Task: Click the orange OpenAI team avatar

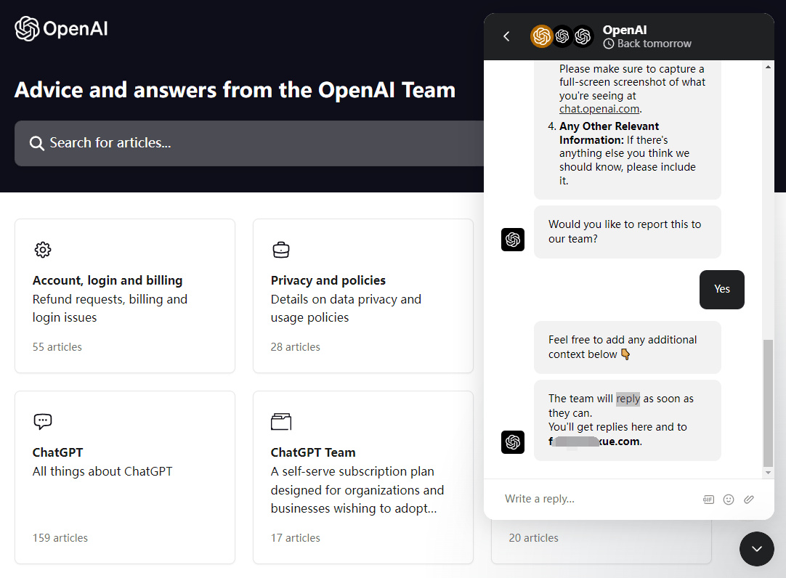Action: 541,36
